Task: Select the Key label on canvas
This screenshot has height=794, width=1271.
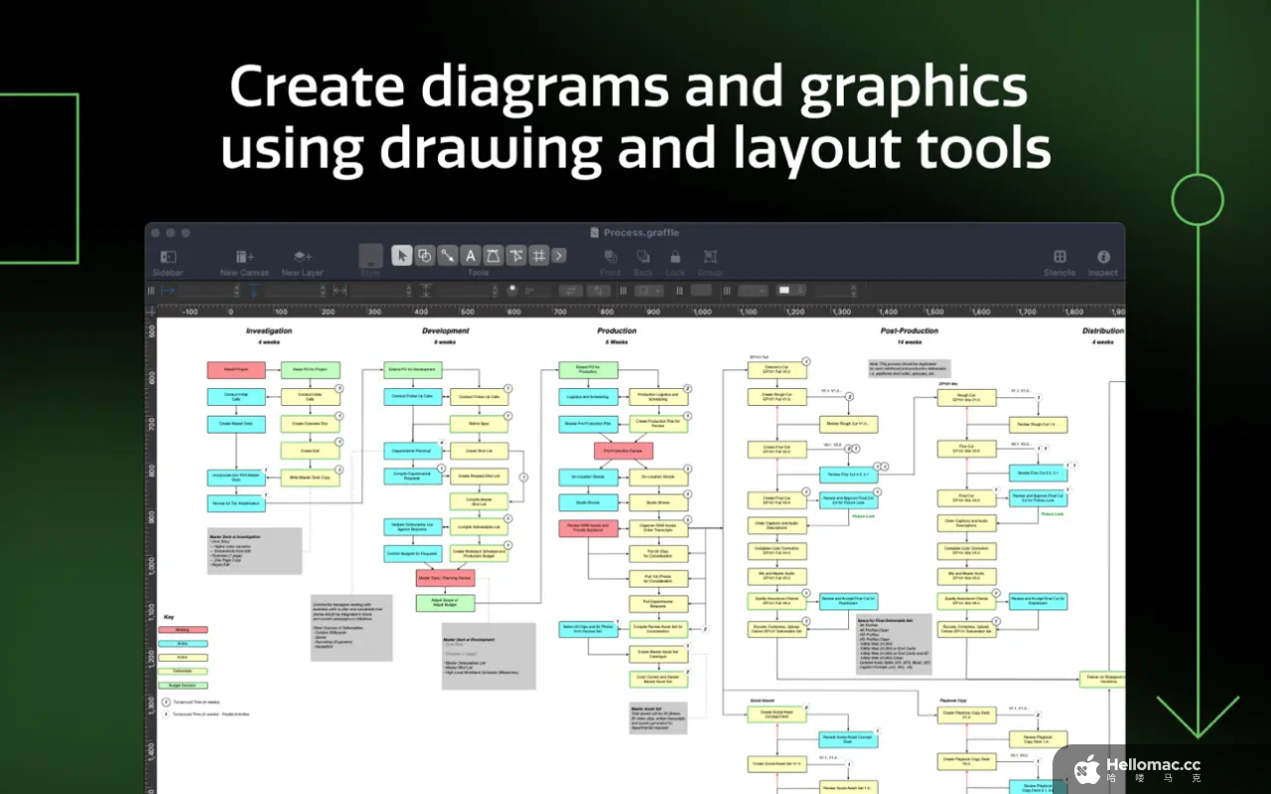Action: coord(168,617)
